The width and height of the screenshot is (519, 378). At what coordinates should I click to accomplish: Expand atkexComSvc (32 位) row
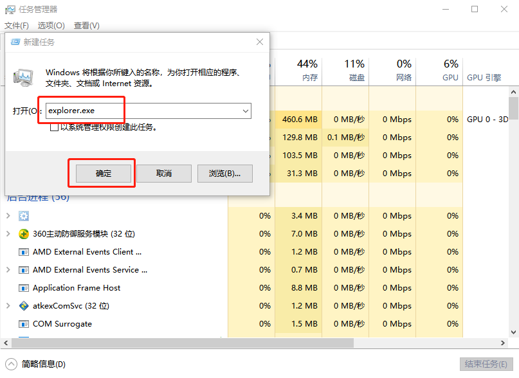[8, 306]
